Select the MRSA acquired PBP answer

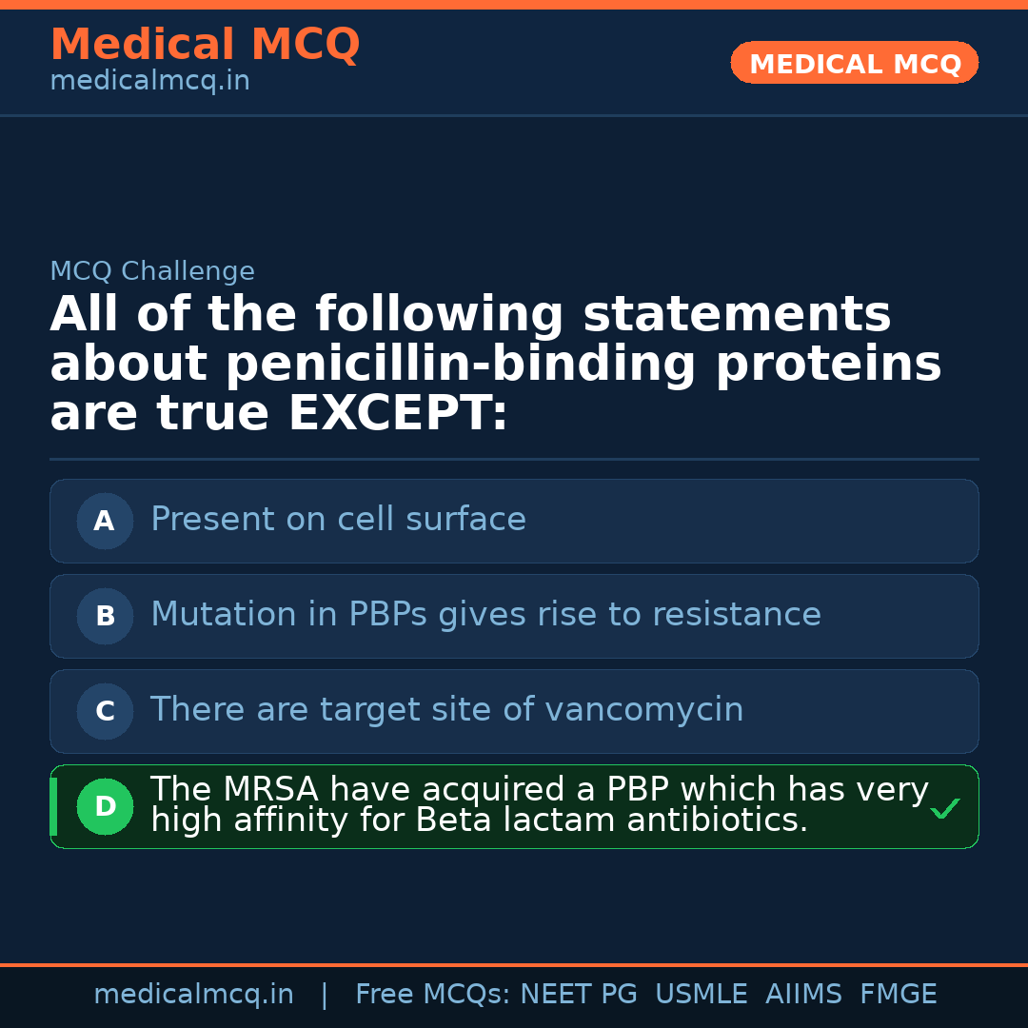tap(538, 805)
